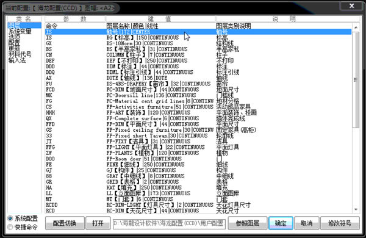The image size is (366, 238).
Task: Select the MK row FC-Doorsill line
Action: tap(198, 95)
